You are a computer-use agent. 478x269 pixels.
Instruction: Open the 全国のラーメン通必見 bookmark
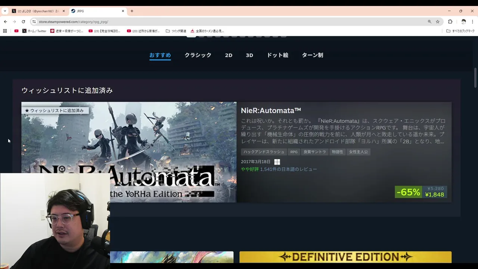click(x=207, y=31)
